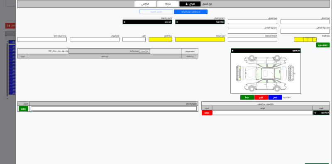Click the terms and conditions text input
332x164 pixels.
pos(113,109)
